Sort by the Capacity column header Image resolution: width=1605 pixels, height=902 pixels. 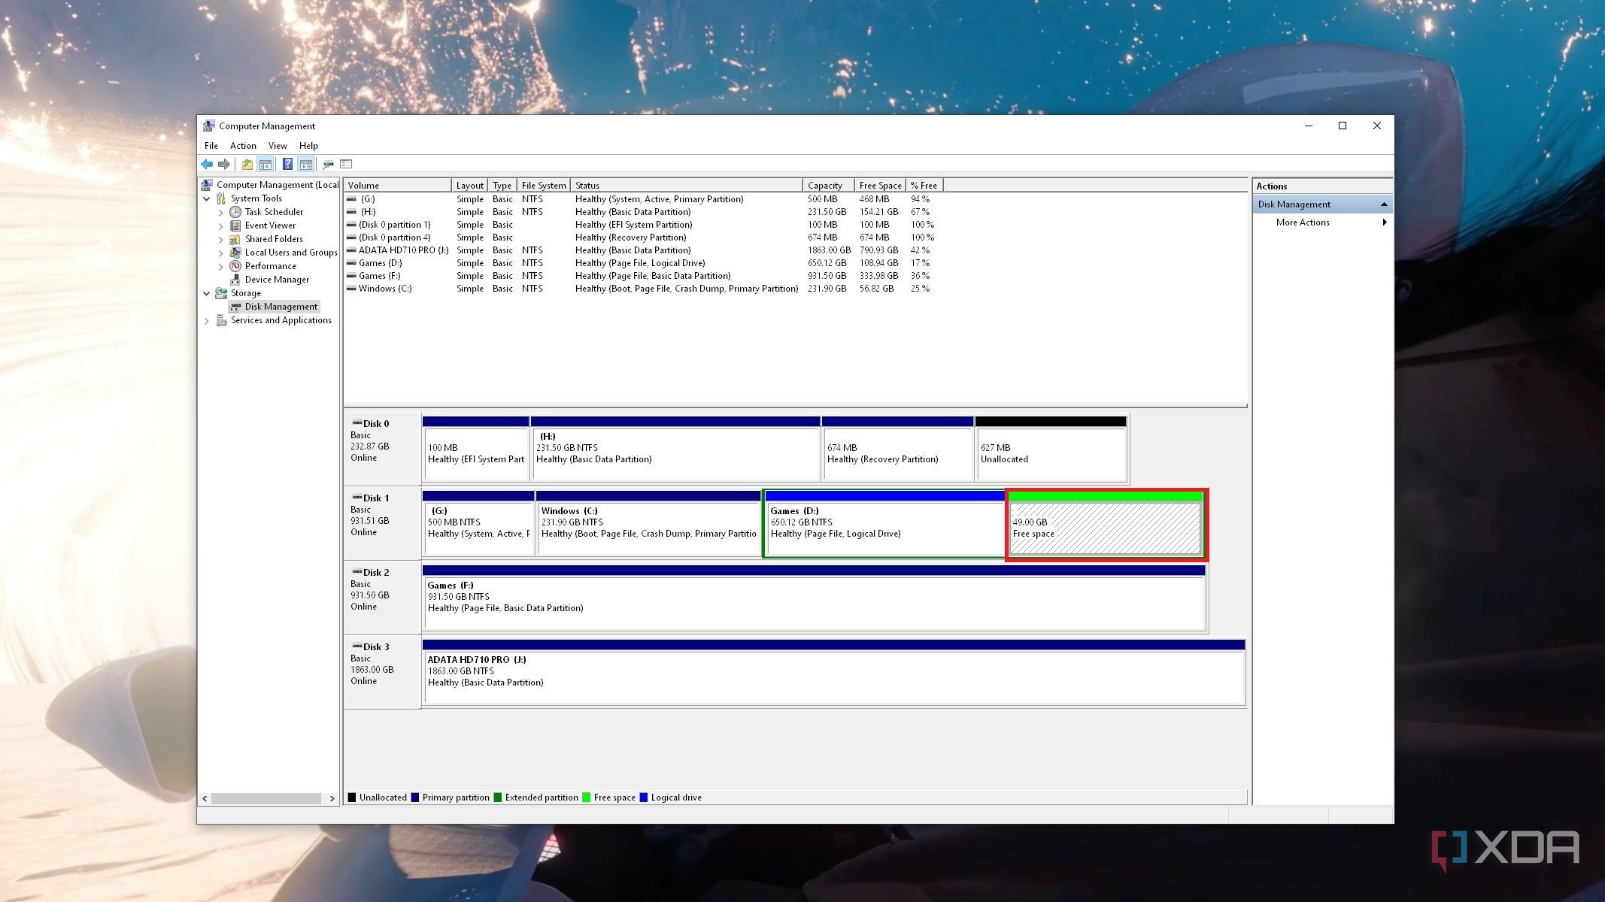point(829,186)
